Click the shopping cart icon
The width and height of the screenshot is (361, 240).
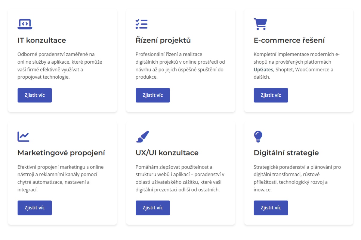pos(260,24)
